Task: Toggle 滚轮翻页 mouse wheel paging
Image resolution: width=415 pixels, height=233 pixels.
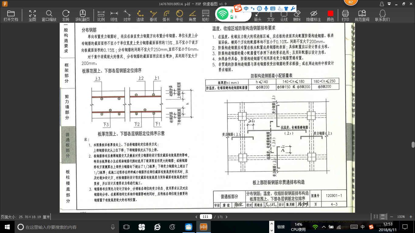Action: tap(82, 16)
